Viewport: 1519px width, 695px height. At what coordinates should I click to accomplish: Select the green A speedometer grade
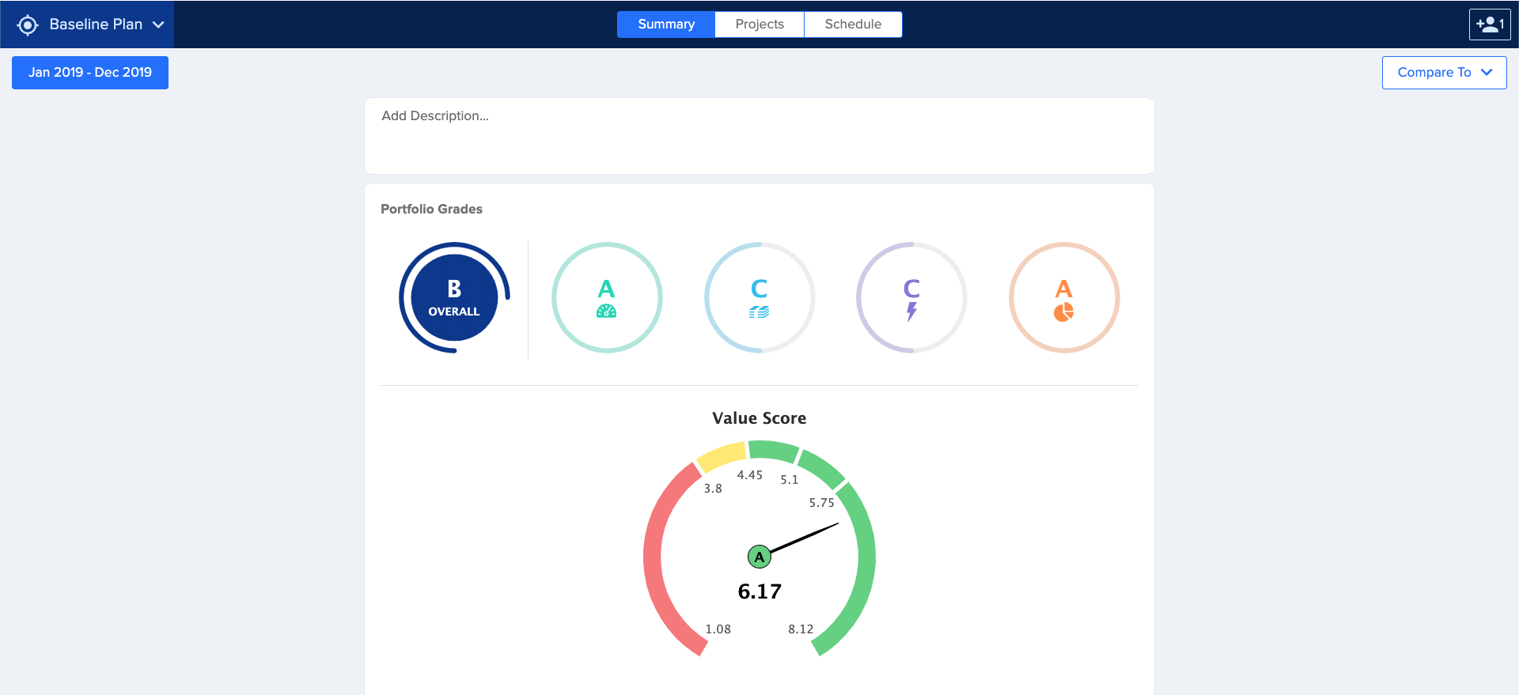[x=607, y=297]
